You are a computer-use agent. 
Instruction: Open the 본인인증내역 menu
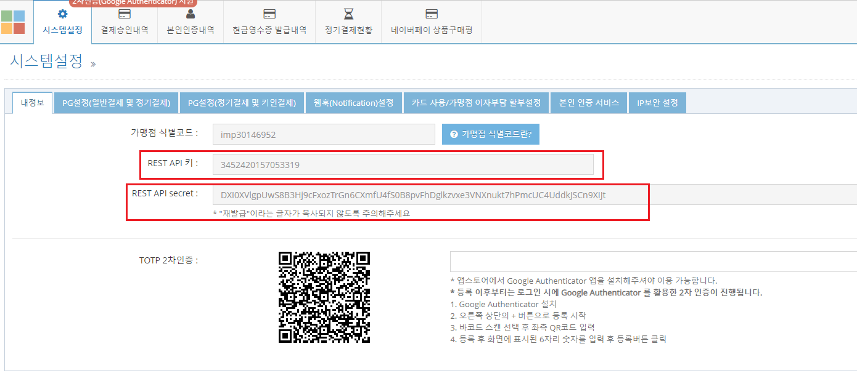pos(191,22)
